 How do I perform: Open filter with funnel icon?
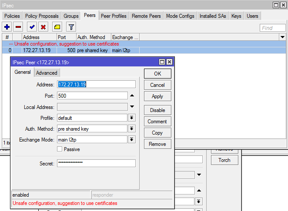[71, 27]
